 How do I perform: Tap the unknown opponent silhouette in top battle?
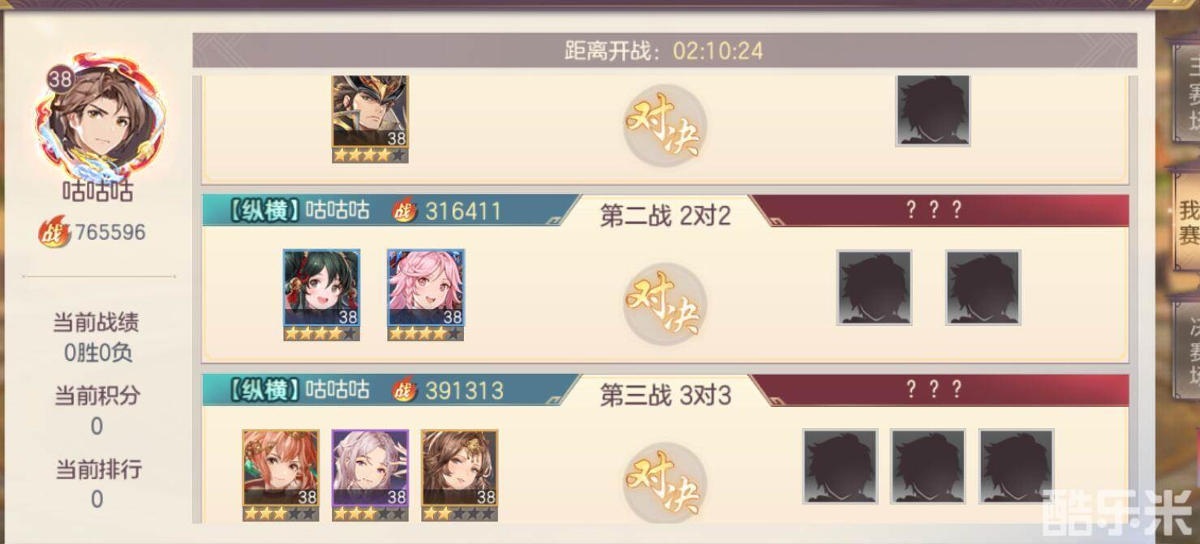pos(933,111)
